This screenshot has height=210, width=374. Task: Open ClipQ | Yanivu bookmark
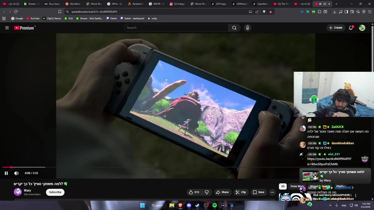click(x=52, y=18)
